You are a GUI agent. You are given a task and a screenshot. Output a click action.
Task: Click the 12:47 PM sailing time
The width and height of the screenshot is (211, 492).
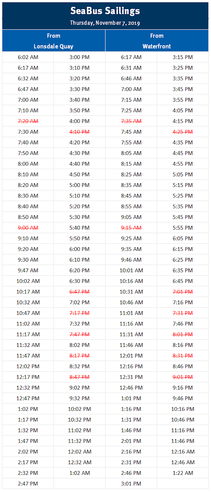(28, 398)
